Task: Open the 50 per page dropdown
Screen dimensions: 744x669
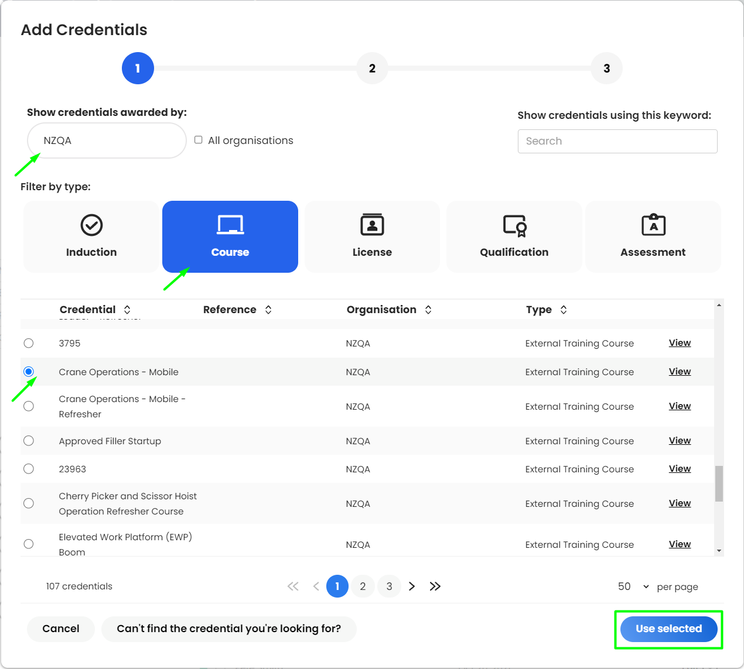Action: [x=633, y=586]
